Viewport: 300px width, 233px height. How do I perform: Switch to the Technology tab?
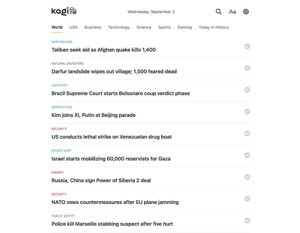click(x=119, y=27)
